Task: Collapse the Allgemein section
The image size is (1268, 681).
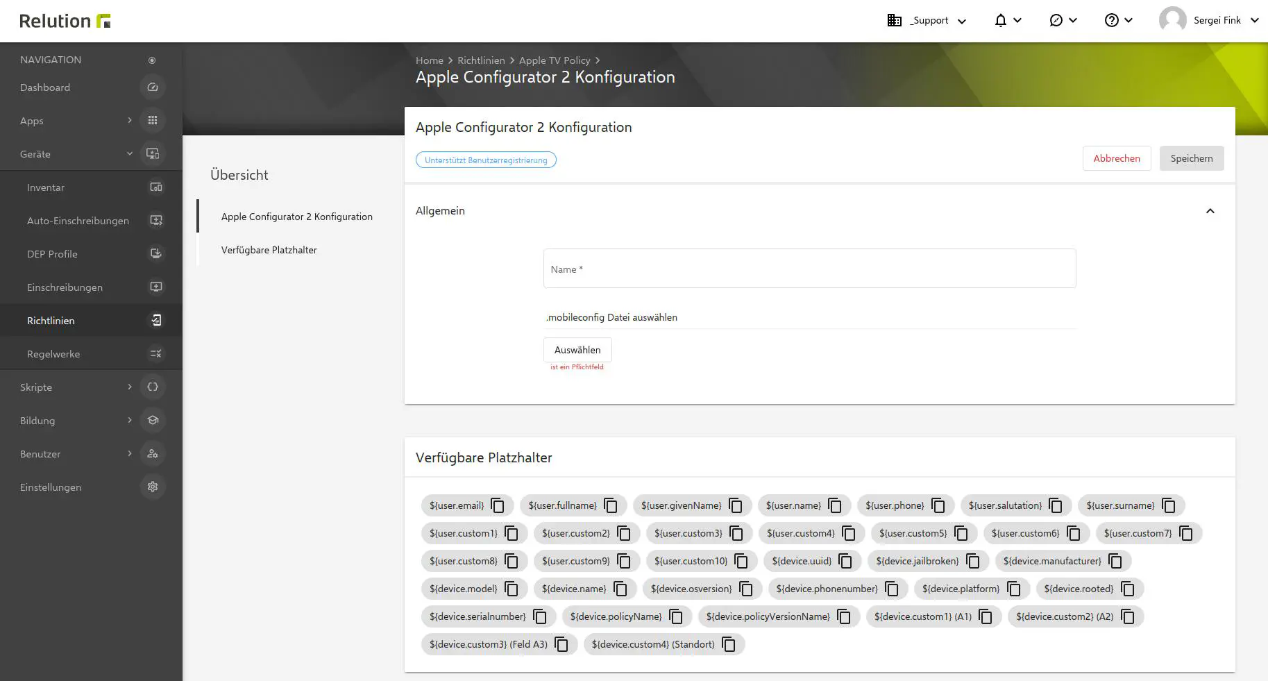Action: pos(1210,211)
